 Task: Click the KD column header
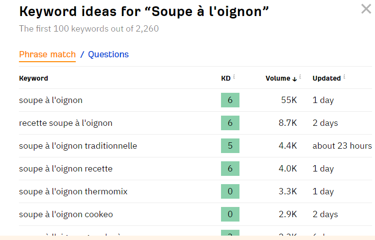[225, 78]
